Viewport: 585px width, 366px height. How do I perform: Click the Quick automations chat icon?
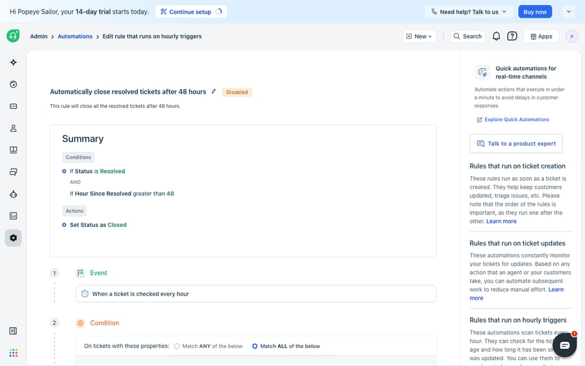[482, 72]
